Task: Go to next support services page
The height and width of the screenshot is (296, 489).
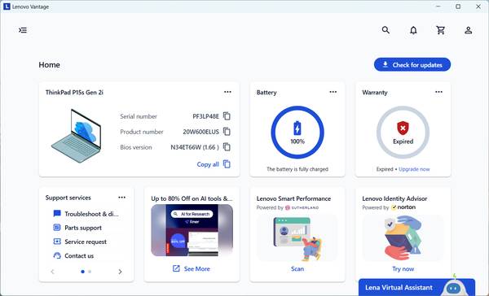Action: 120,272
